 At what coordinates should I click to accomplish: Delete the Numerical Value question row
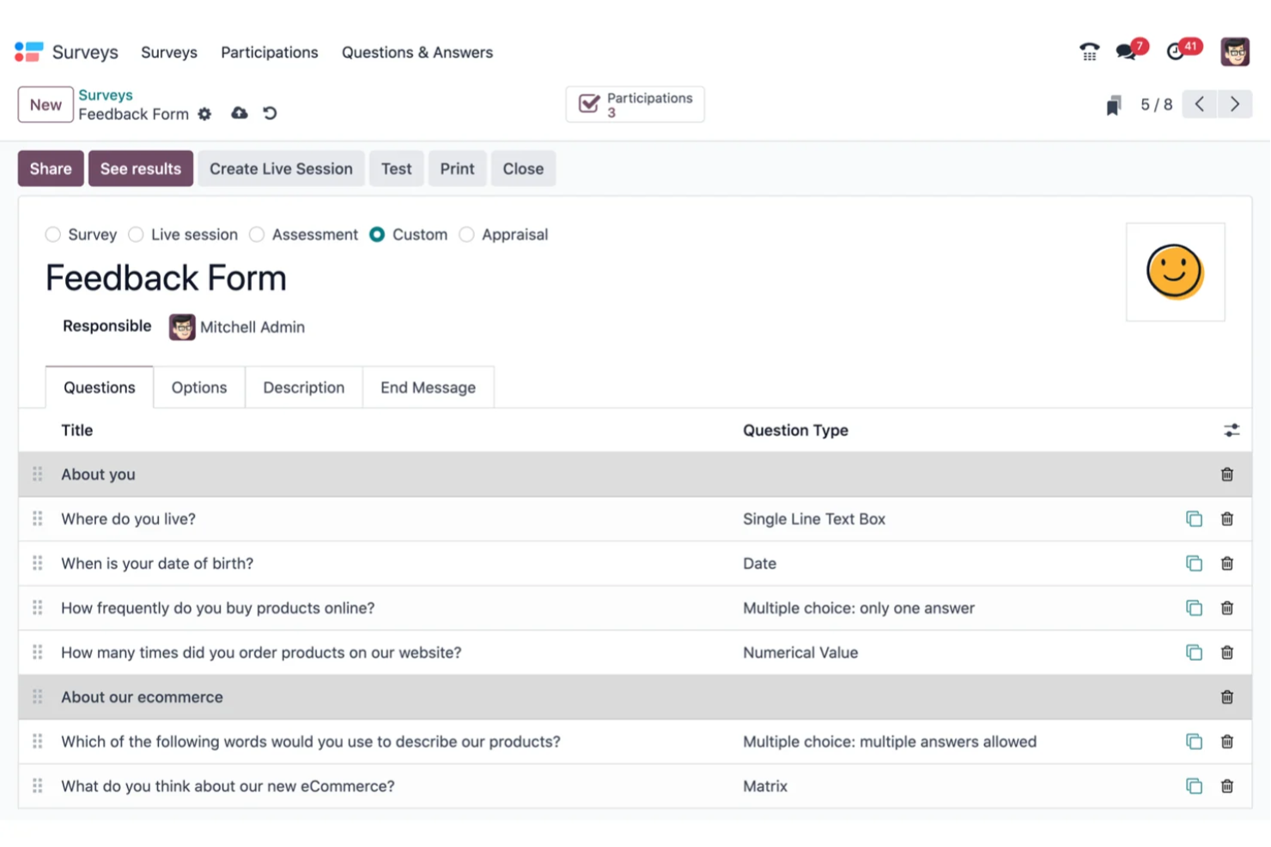pyautogui.click(x=1227, y=653)
